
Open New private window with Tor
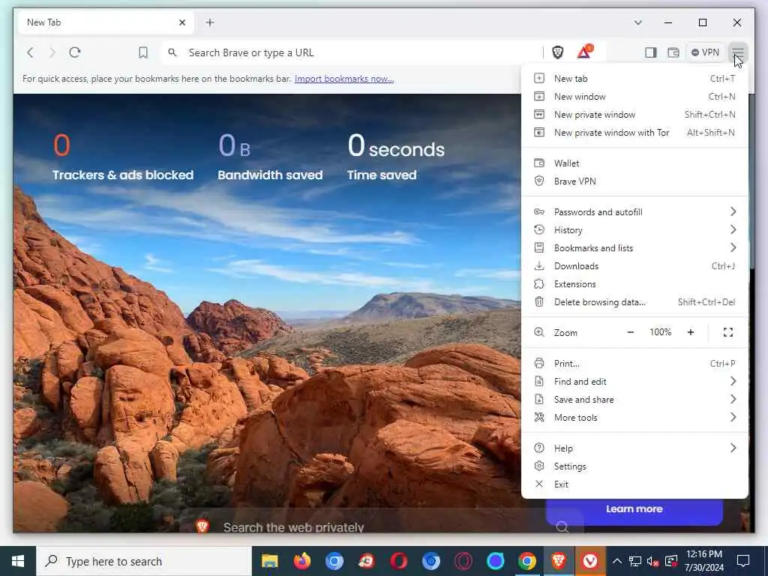[x=634, y=132]
